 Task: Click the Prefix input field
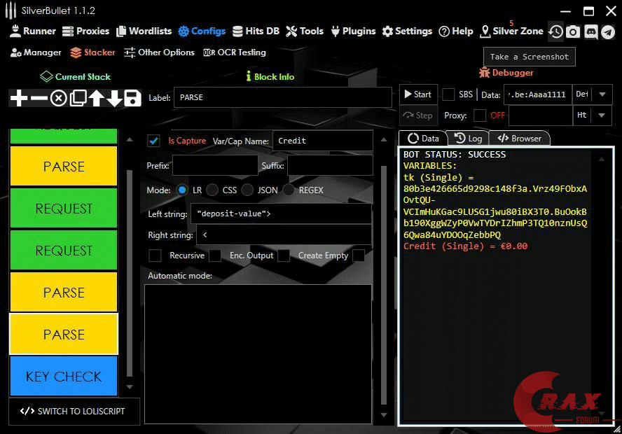click(215, 165)
